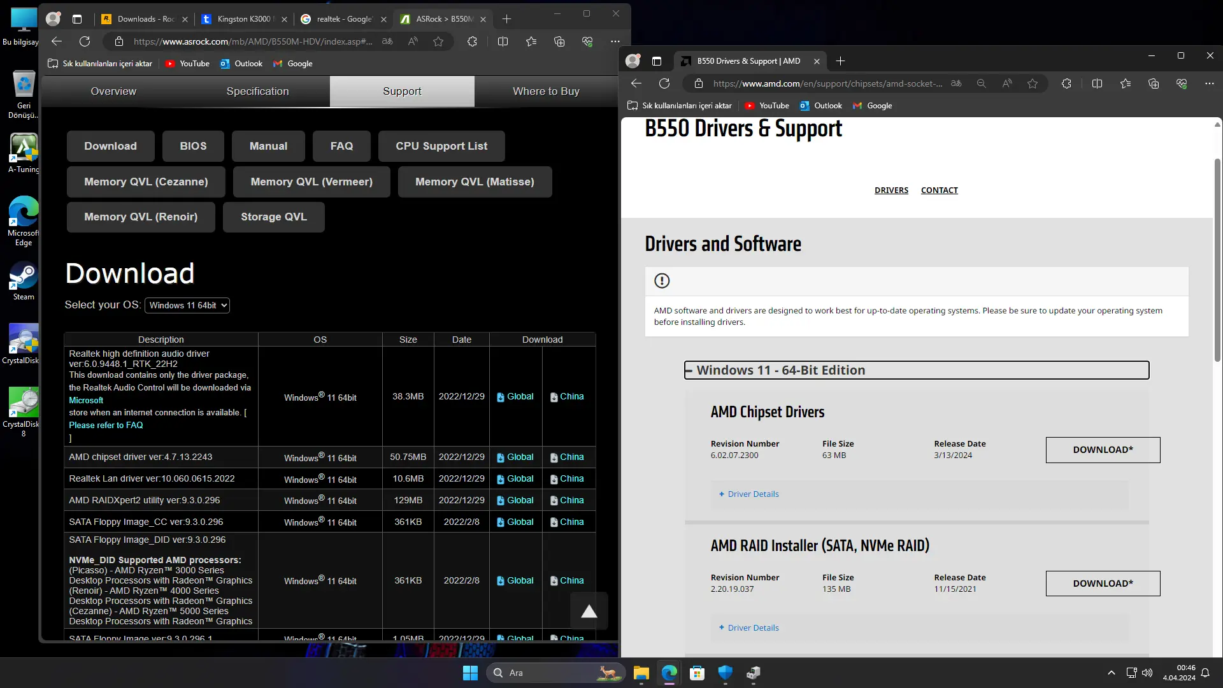1223x688 pixels.
Task: Switch to the Specification tab
Action: tap(257, 91)
